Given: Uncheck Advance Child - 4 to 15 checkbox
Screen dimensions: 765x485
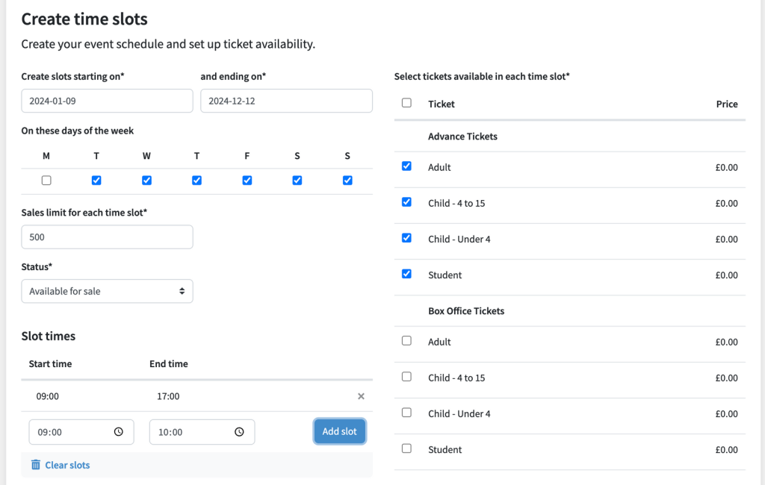Looking at the screenshot, I should 406,202.
